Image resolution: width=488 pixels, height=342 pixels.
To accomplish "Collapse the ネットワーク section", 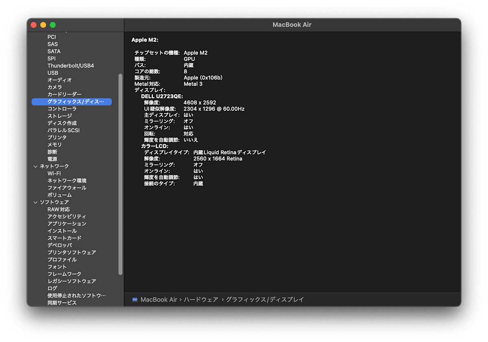I will tap(35, 166).
